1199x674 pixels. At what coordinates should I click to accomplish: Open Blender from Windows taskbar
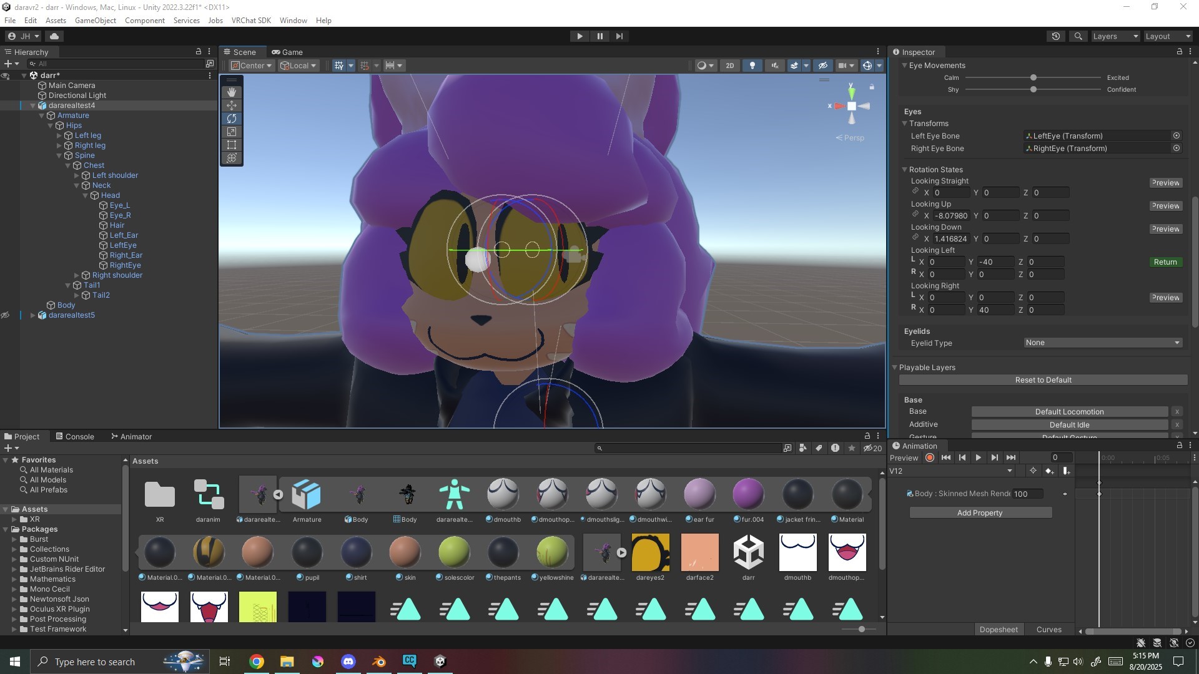coord(378,662)
